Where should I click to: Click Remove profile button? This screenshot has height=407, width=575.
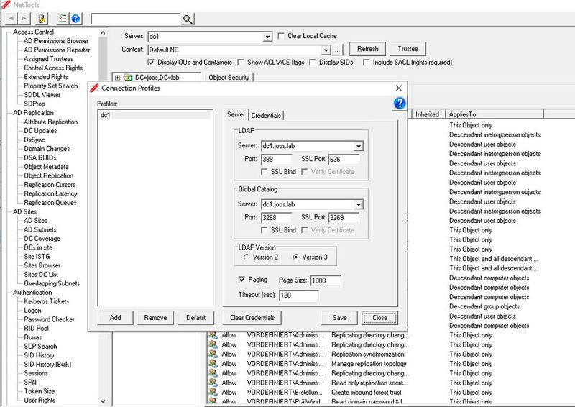pyautogui.click(x=155, y=318)
